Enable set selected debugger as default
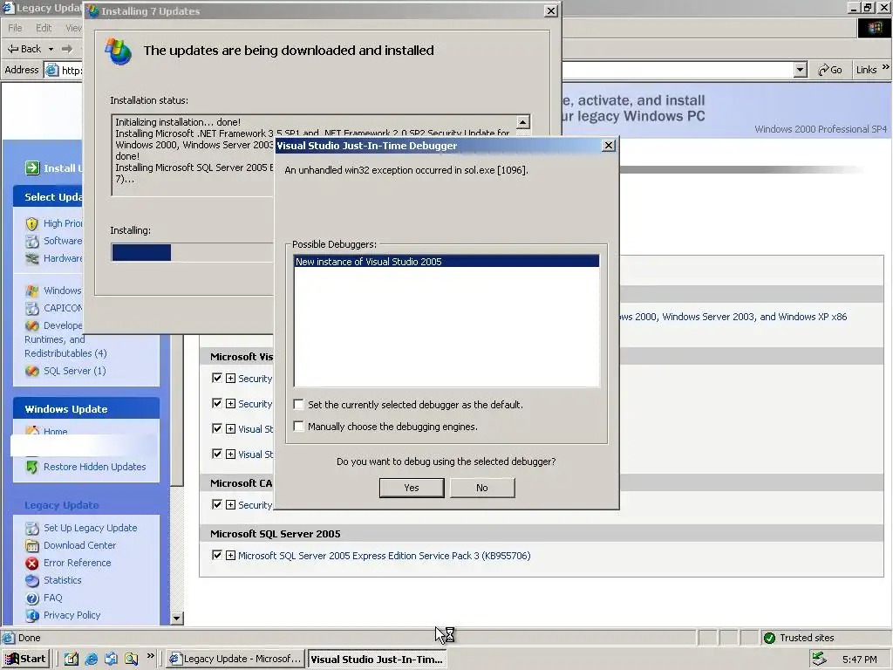Viewport: 893px width, 670px height. (x=298, y=405)
